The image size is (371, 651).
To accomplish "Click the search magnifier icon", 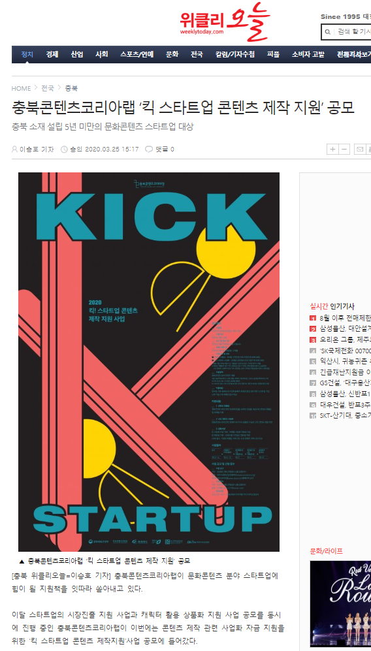I will [327, 31].
